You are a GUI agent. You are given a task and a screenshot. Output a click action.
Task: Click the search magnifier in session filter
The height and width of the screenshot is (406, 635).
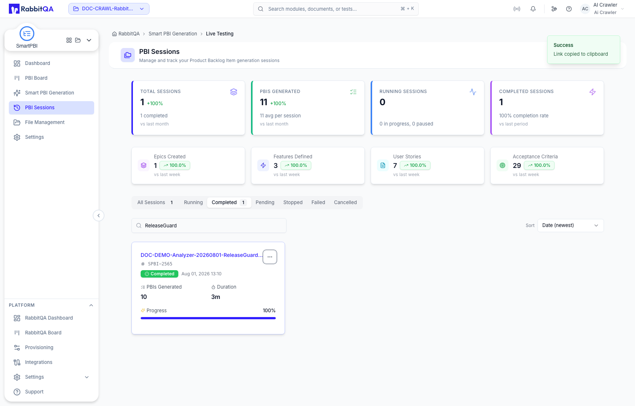[x=139, y=226]
